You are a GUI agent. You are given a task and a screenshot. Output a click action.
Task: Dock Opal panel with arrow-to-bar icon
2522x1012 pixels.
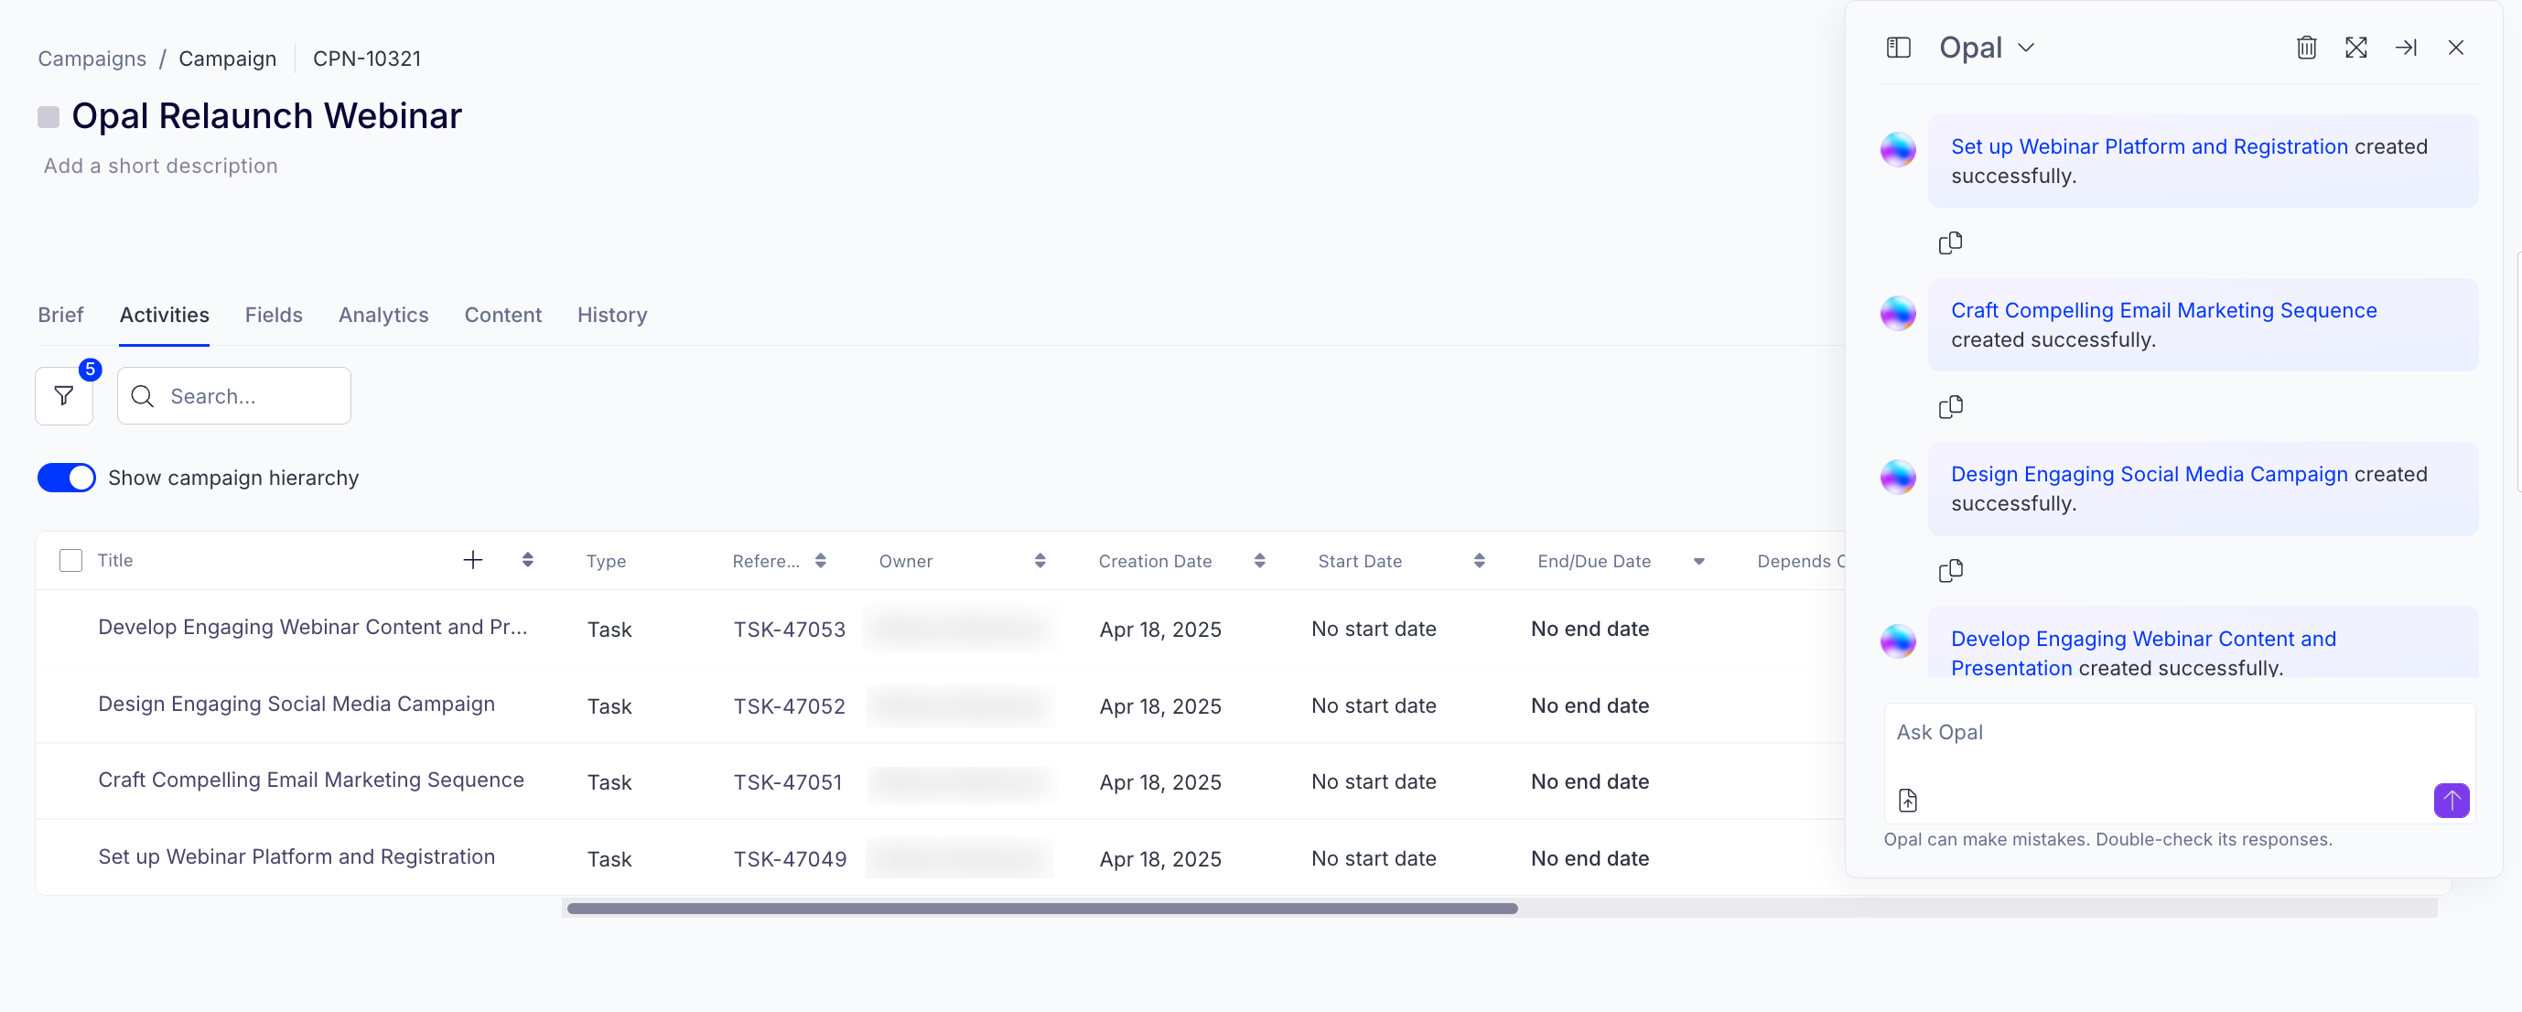(2407, 48)
